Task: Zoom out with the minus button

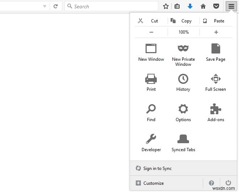Action: pos(151,32)
